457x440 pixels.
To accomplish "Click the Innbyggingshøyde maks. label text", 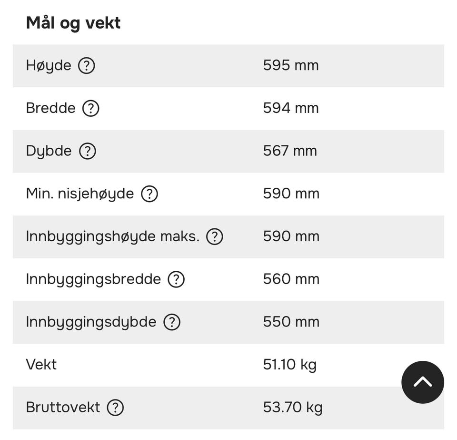I will coord(113,236).
